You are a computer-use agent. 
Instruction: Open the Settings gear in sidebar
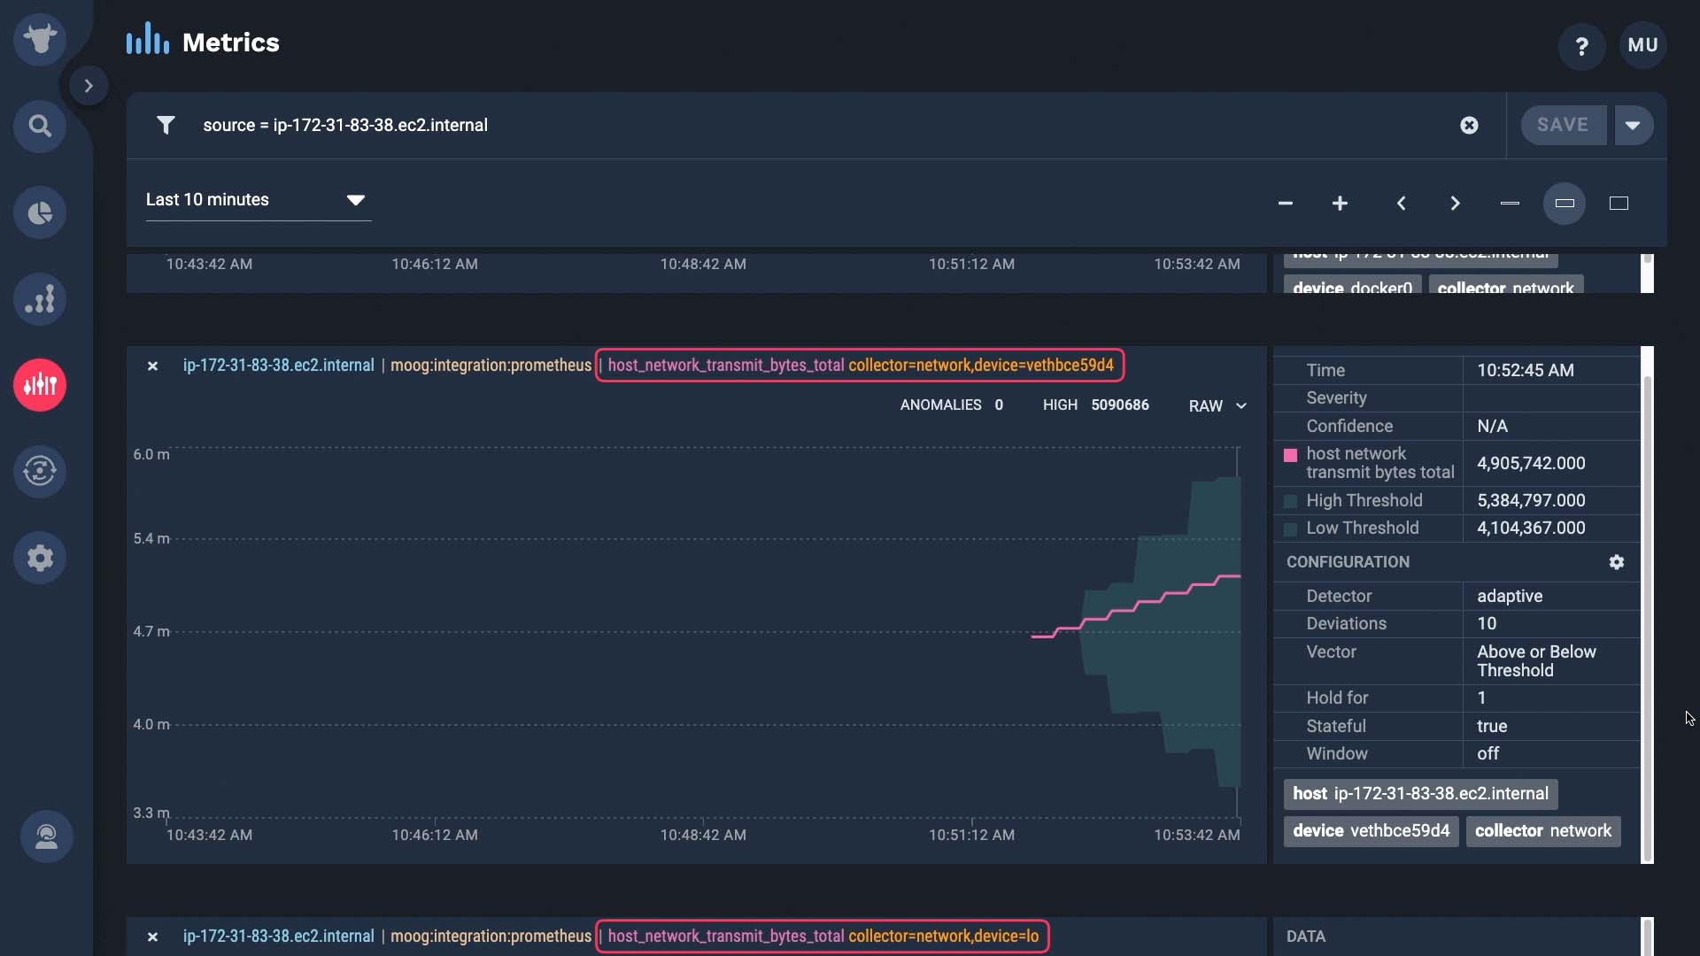point(40,558)
